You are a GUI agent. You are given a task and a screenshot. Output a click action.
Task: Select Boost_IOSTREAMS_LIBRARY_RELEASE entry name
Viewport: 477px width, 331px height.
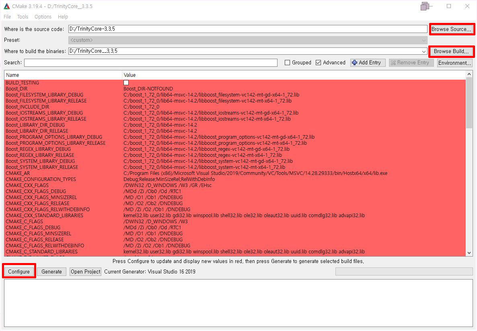46,119
